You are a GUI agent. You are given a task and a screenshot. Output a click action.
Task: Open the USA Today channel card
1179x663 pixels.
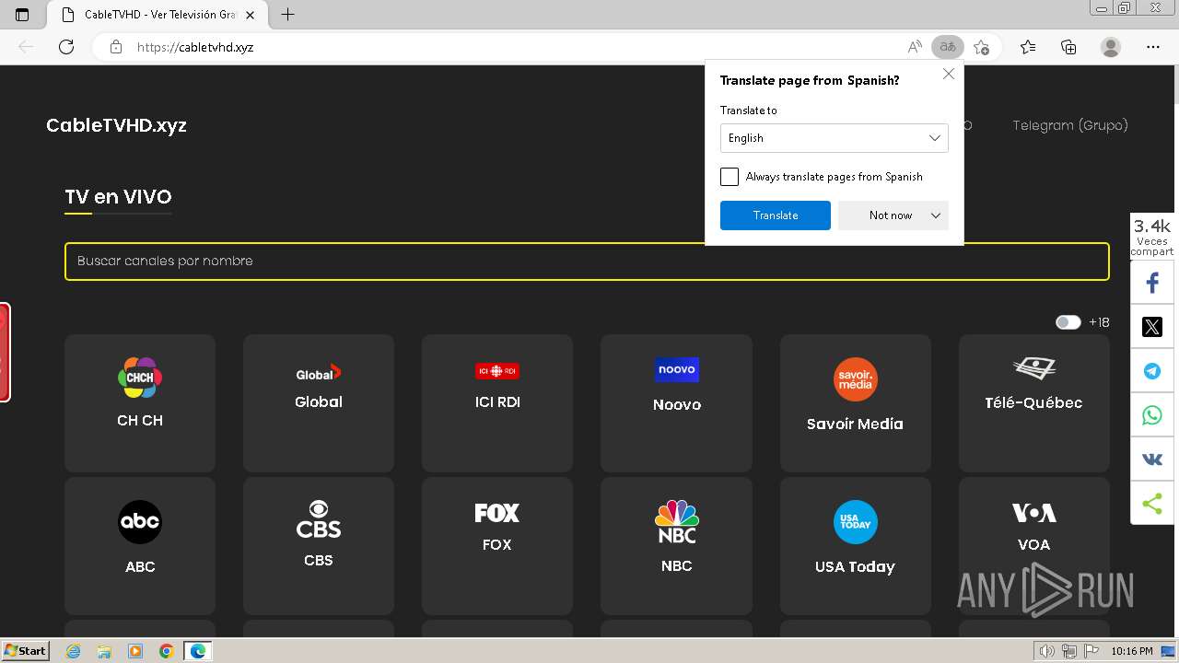[856, 546]
